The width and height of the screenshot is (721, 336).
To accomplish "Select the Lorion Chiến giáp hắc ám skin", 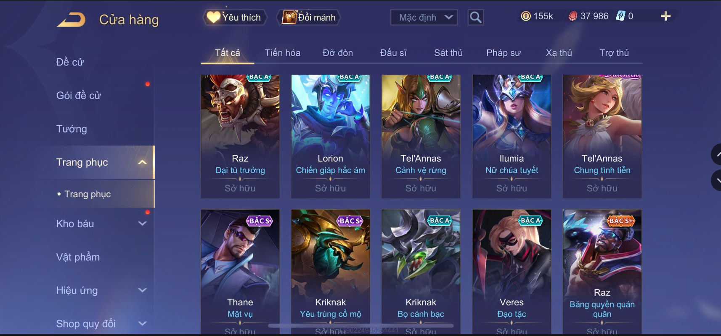I will click(x=330, y=136).
